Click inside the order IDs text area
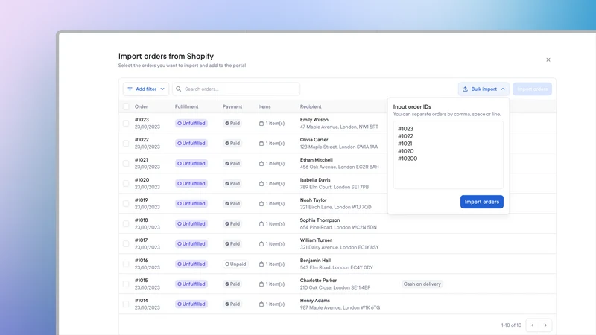The image size is (596, 335). pos(448,155)
